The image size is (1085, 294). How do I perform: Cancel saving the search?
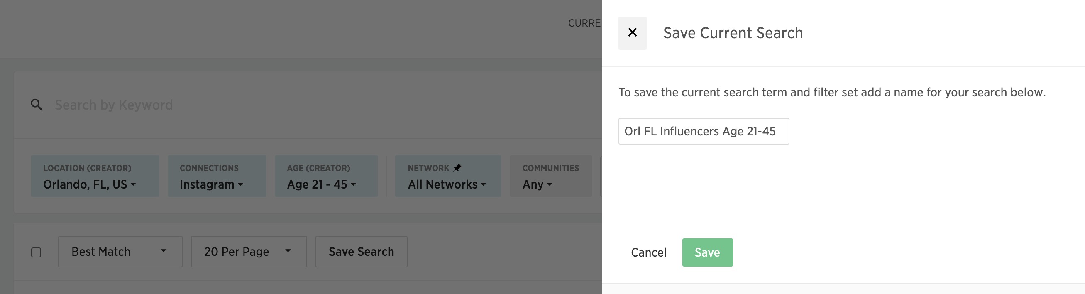click(x=649, y=252)
